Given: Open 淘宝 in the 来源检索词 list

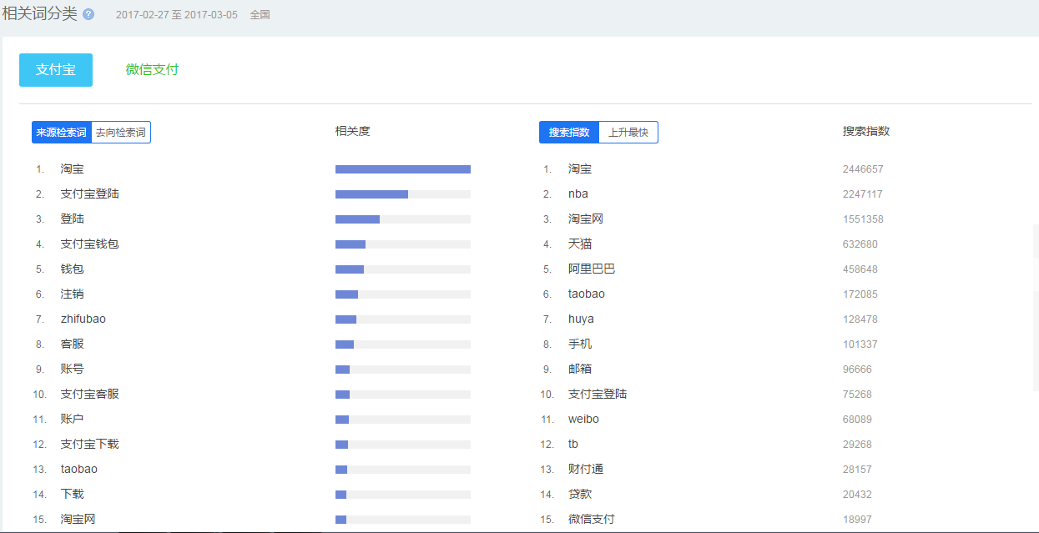Looking at the screenshot, I should (x=73, y=169).
